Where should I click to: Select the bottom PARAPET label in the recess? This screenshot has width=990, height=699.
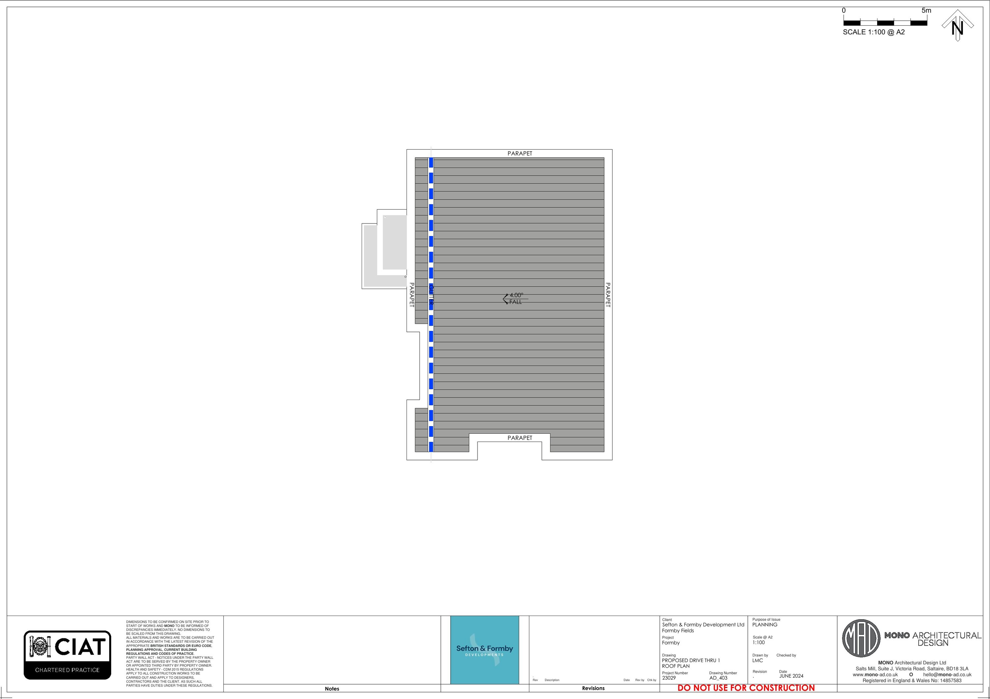pos(519,438)
